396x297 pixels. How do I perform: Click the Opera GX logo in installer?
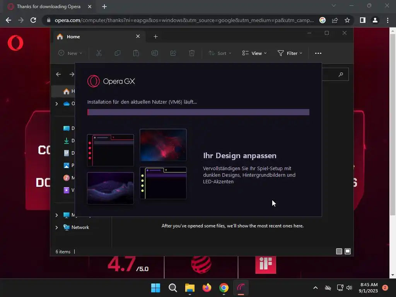point(111,81)
